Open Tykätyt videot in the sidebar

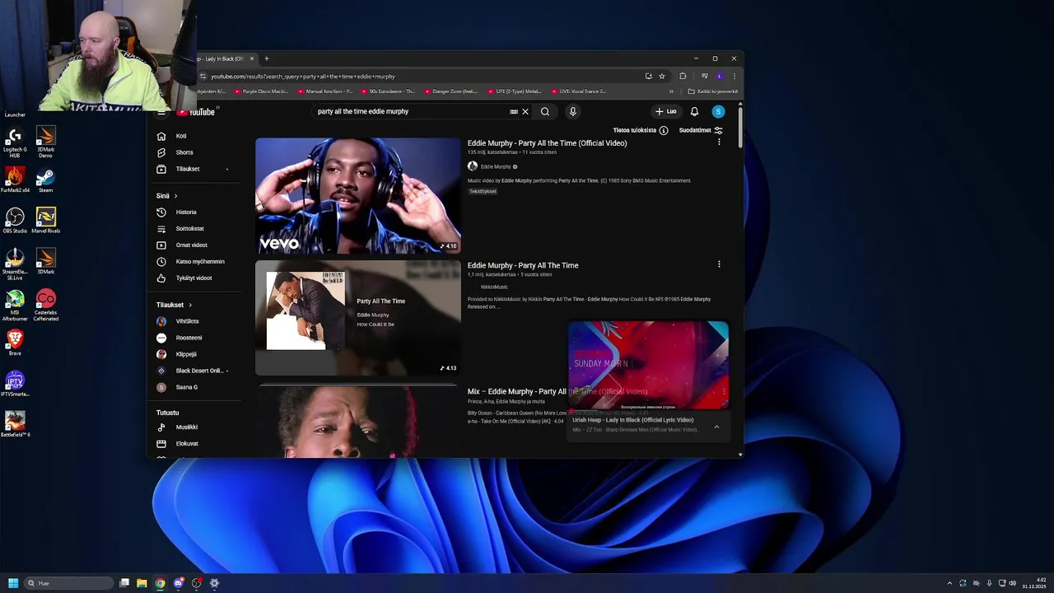(x=195, y=278)
